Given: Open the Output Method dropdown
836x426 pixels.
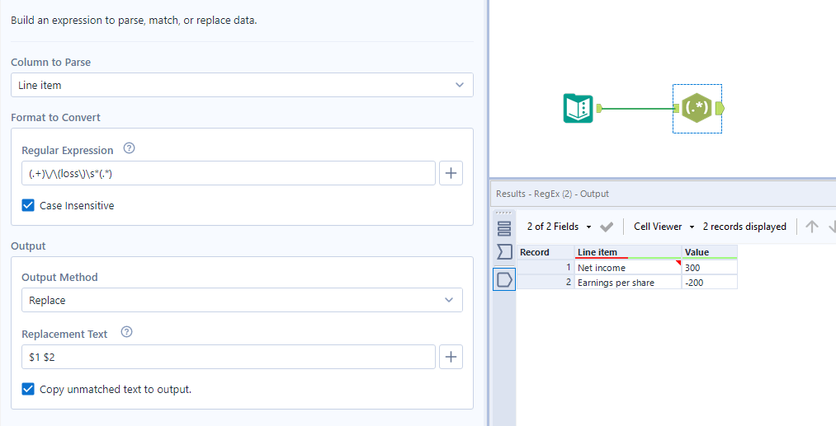Looking at the screenshot, I should click(x=242, y=300).
